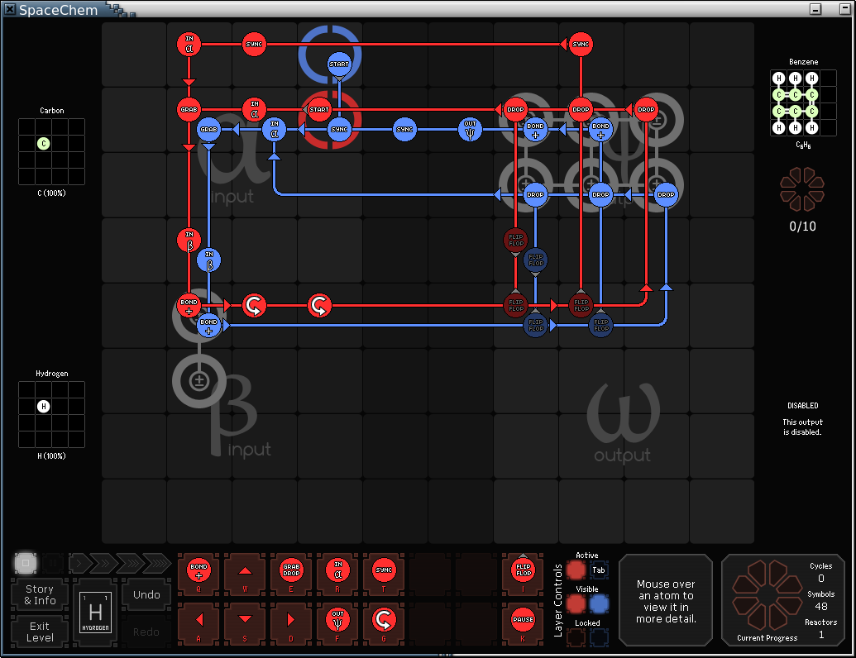Click the stop simulation button
Viewport: 856px width, 658px height.
tap(25, 563)
